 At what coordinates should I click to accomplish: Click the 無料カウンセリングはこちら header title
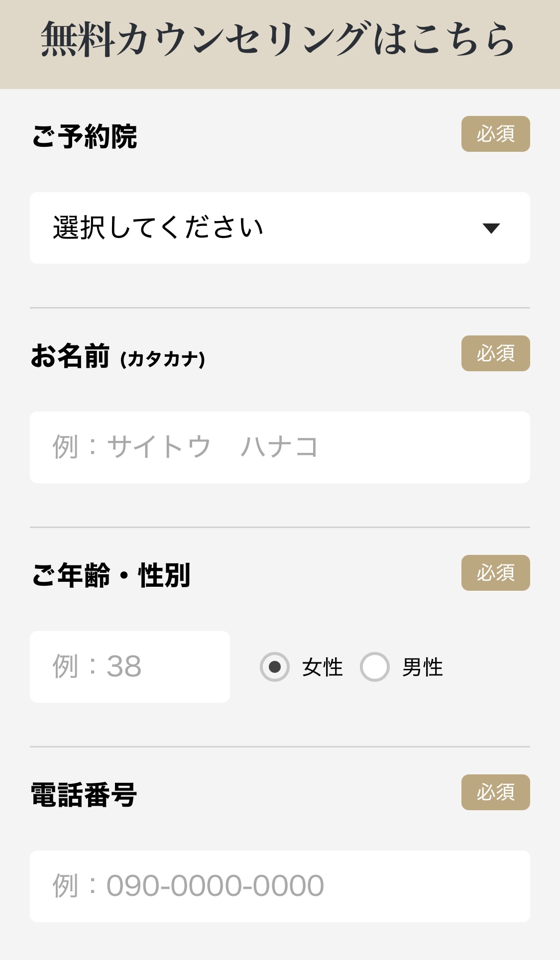[x=278, y=40]
